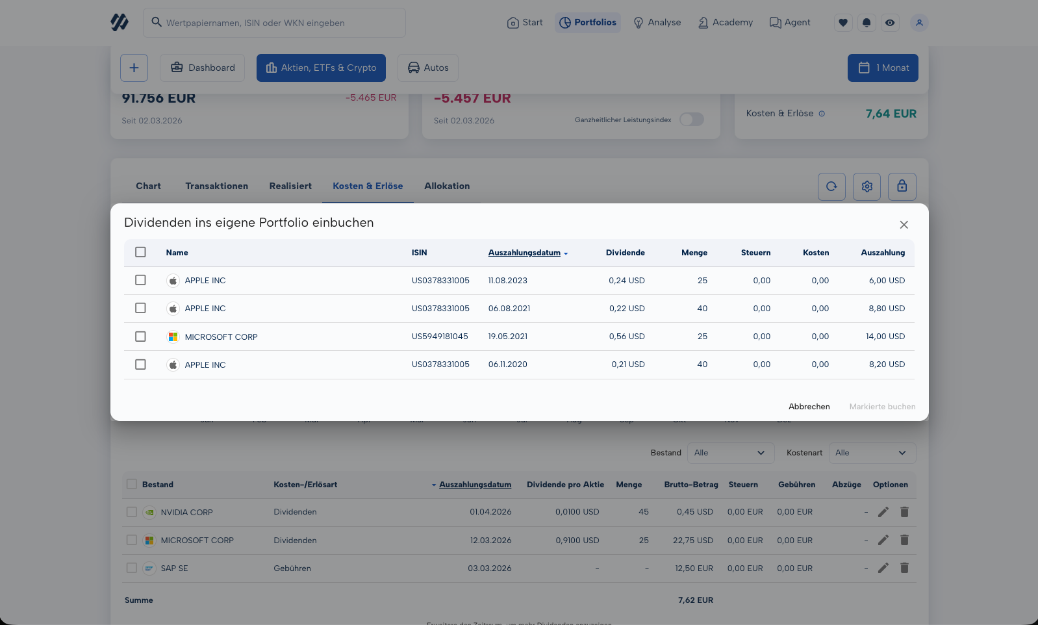Viewport: 1038px width, 625px height.
Task: Check the MICROSOFT CORP 19.05.2021 row
Action: pyautogui.click(x=140, y=337)
